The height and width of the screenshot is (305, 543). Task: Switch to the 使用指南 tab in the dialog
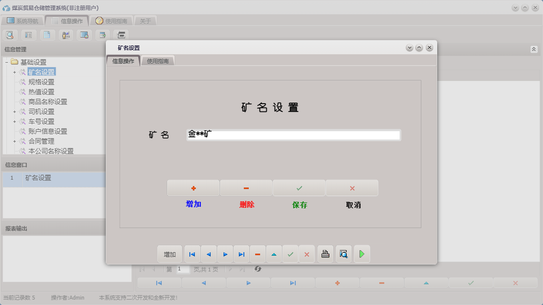158,60
